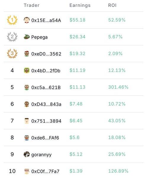Screen dimensions: 148x177
Task: Sort by the Earnings column header
Action: pyautogui.click(x=80, y=5)
